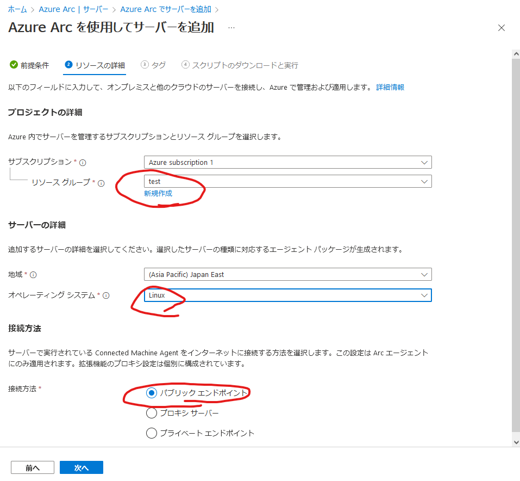Image resolution: width=520 pixels, height=481 pixels.
Task: Go to 前提条件 step tab
Action: pos(29,65)
